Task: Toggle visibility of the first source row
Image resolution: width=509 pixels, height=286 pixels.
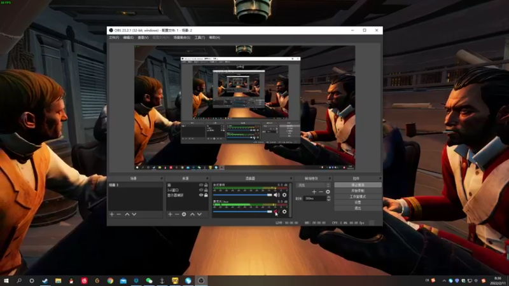Action: point(201,185)
